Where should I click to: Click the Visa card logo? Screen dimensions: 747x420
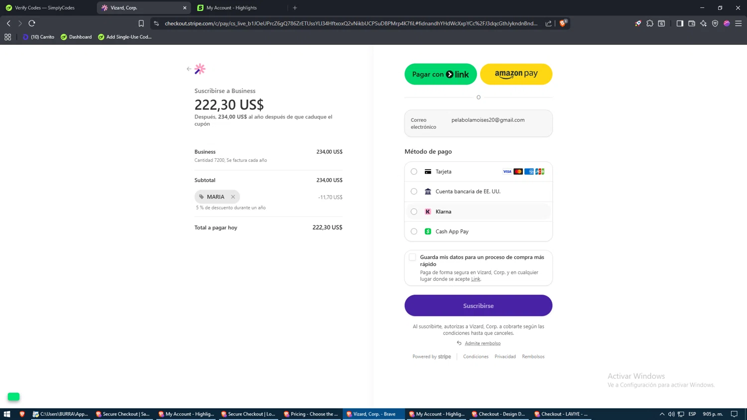point(507,172)
